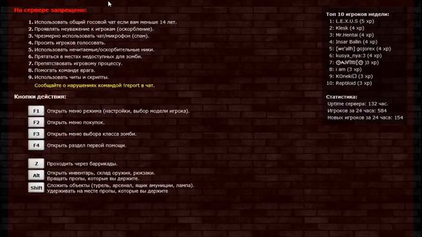The width and height of the screenshot is (422, 237).
Task: Click rule 5 about нечитаемые/оскорбительные ники
Action: [91, 50]
